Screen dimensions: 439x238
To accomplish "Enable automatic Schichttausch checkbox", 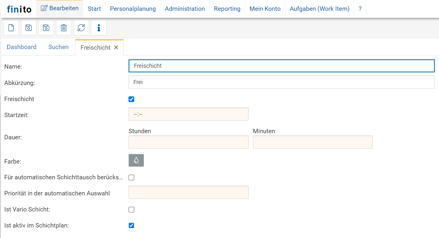I will tap(131, 178).
